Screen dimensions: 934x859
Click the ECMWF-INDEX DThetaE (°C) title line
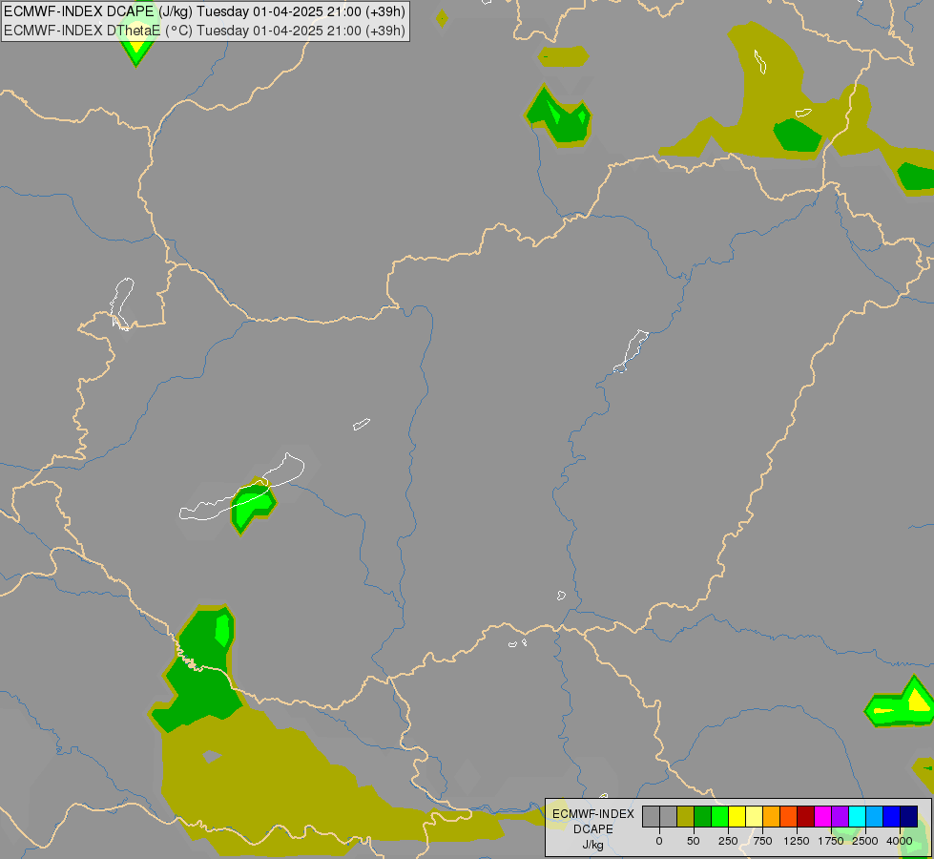[204, 30]
